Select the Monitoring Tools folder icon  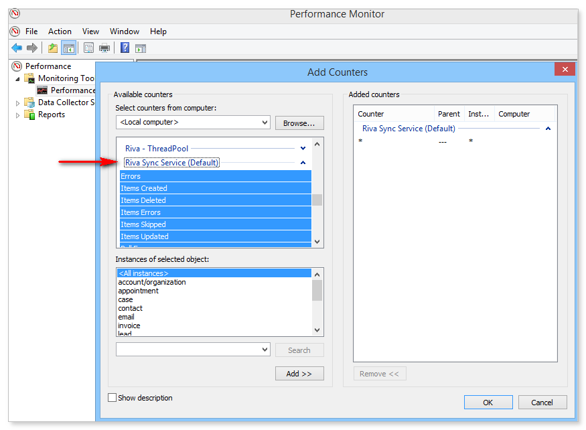pyautogui.click(x=29, y=78)
